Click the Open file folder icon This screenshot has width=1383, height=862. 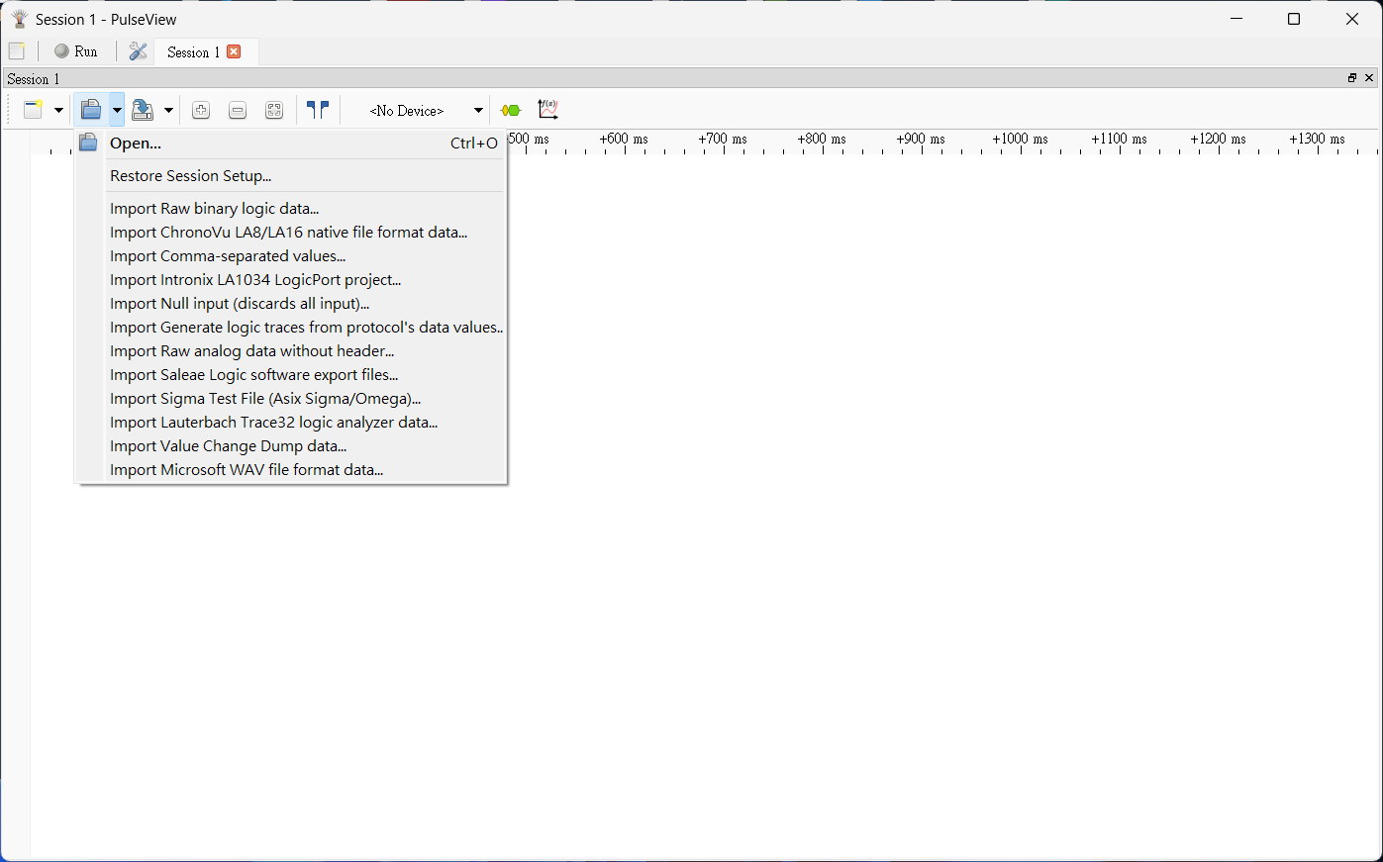(x=91, y=110)
